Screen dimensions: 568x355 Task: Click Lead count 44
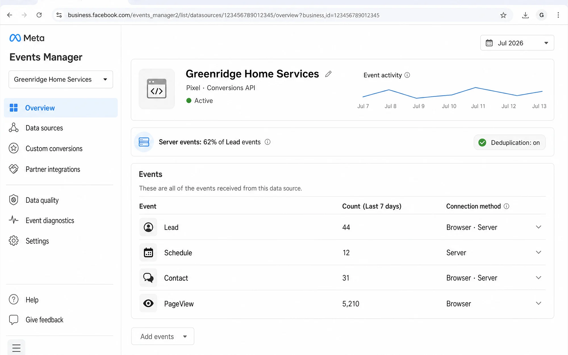pos(346,227)
